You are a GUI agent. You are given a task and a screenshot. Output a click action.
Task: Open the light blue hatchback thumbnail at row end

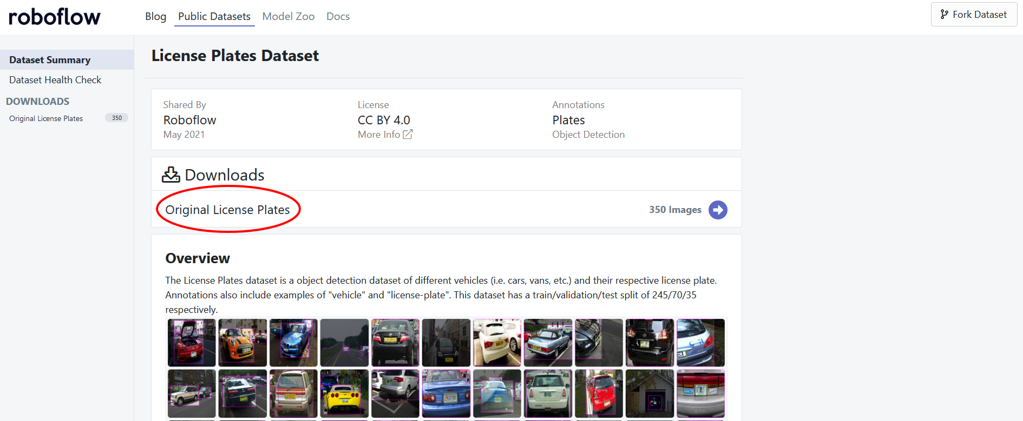[700, 343]
